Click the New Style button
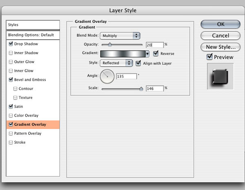The width and height of the screenshot is (245, 190). (220, 47)
